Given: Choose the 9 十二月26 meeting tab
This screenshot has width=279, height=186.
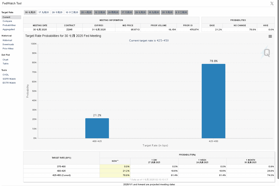Looking at the screenshot, I should [x=181, y=12].
